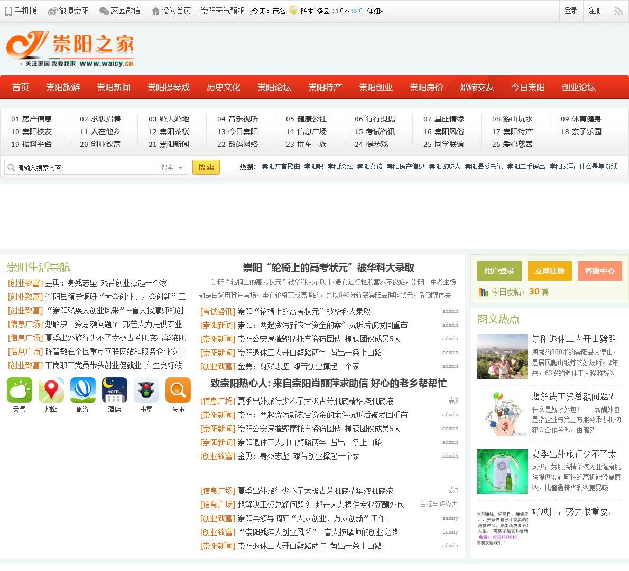Open the 手机版 mobile version icon

(x=8, y=11)
